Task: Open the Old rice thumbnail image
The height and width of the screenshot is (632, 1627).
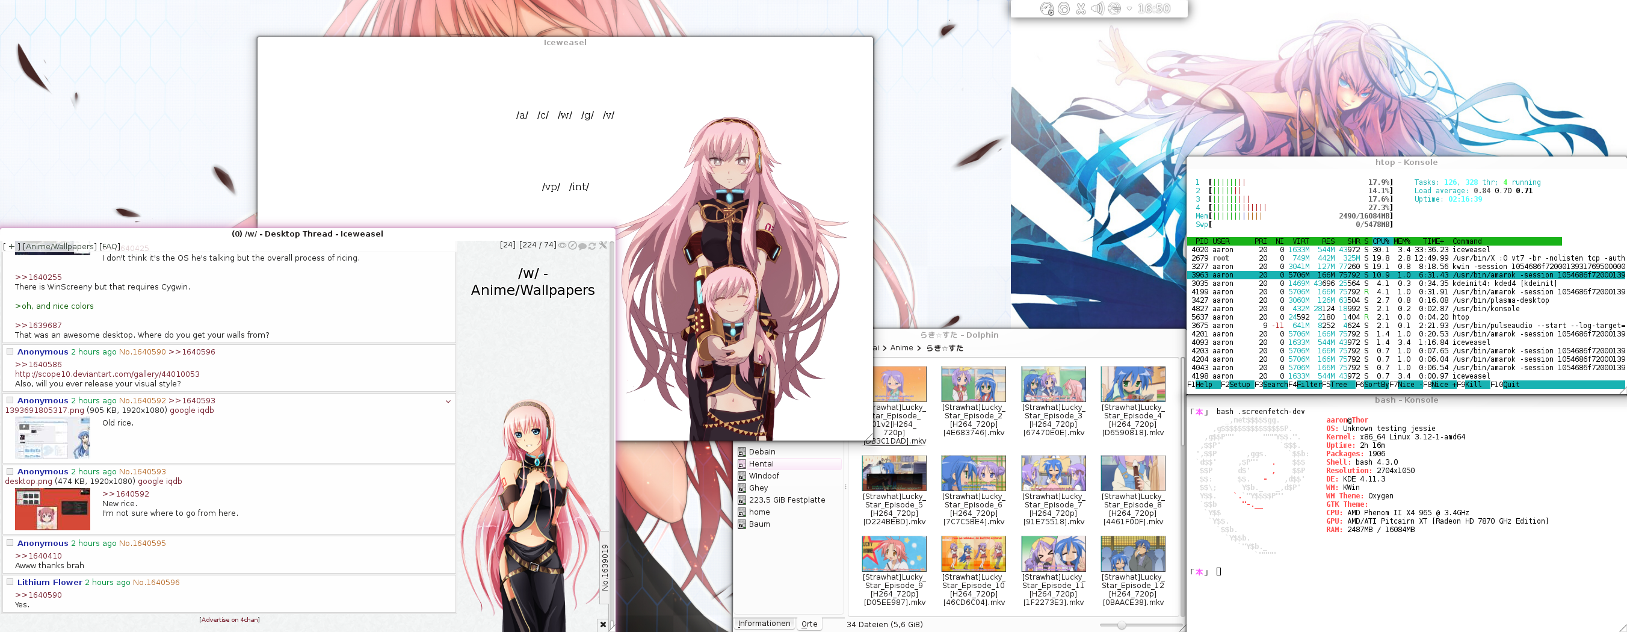Action: pyautogui.click(x=52, y=438)
